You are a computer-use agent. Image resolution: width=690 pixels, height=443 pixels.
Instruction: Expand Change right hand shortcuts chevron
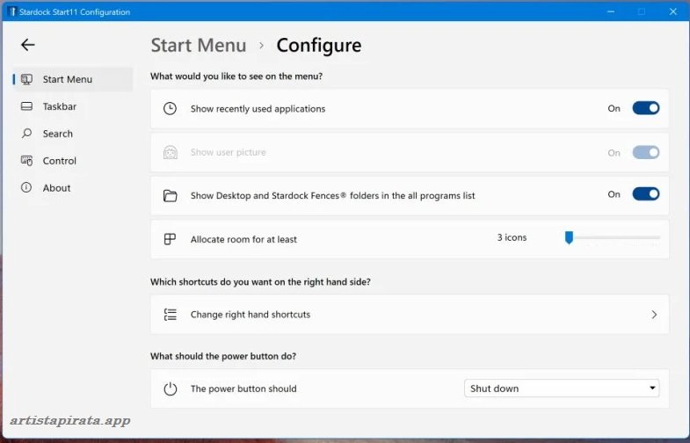tap(653, 315)
